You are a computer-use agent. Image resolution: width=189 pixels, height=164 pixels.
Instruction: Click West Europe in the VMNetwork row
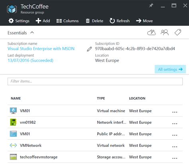pos(140,145)
